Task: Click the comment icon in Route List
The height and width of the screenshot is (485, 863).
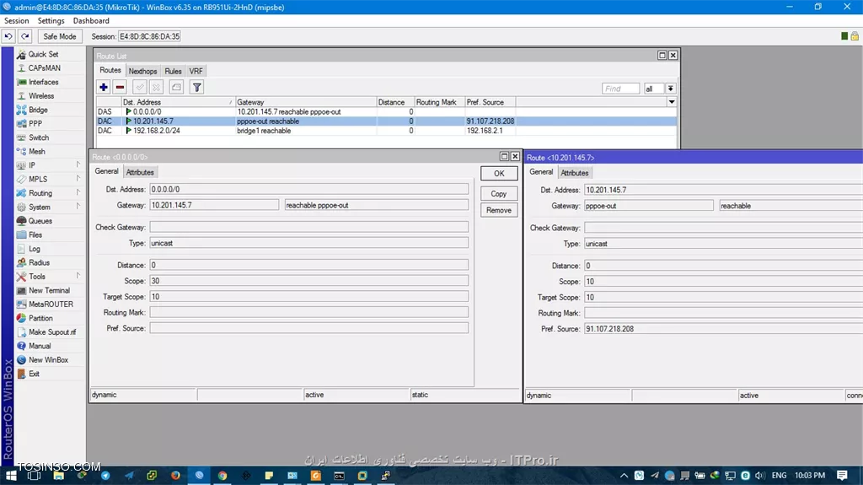Action: (176, 87)
